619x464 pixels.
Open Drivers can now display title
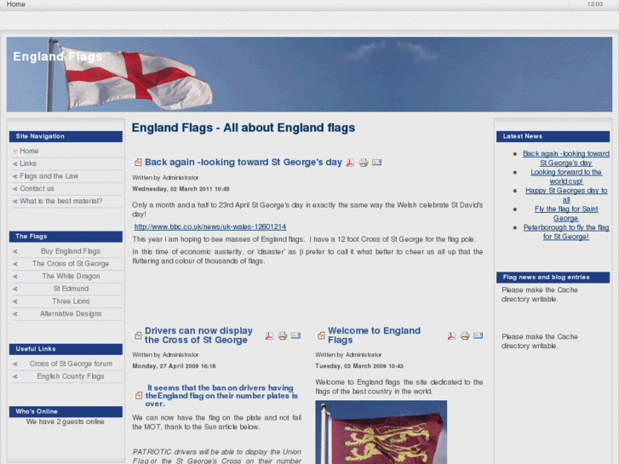tap(198, 335)
